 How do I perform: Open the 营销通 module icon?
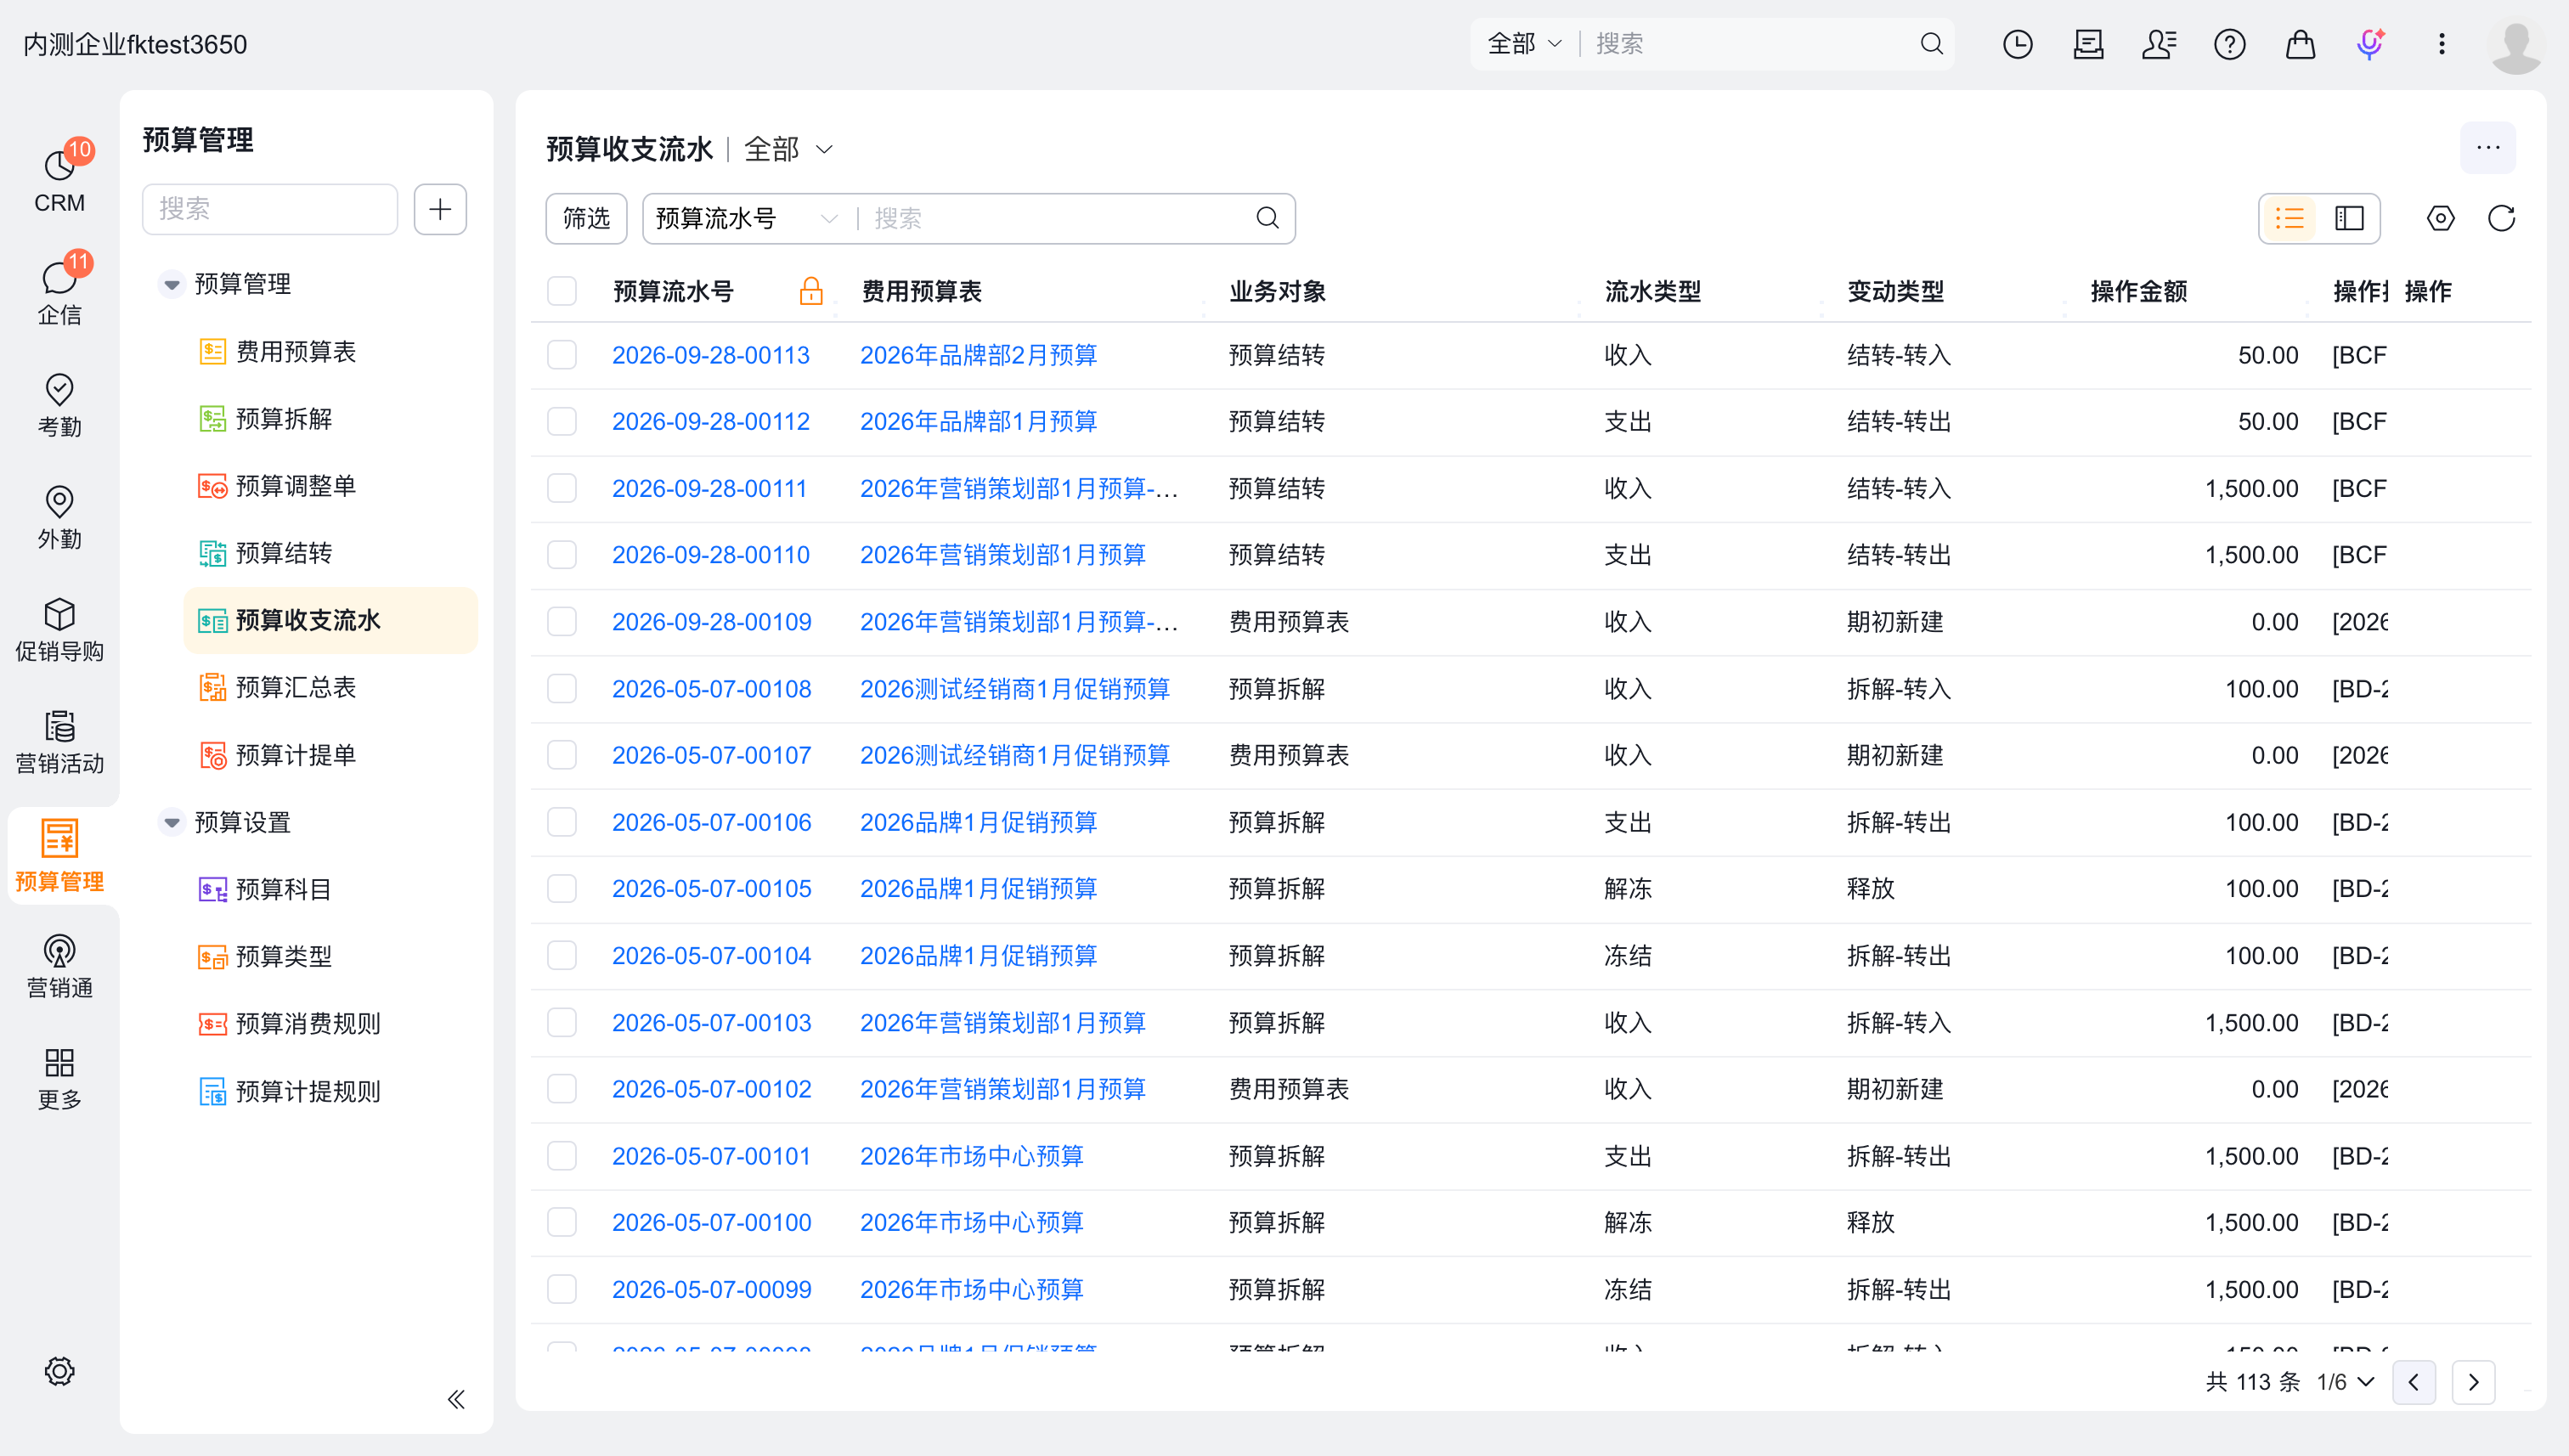coord(59,966)
